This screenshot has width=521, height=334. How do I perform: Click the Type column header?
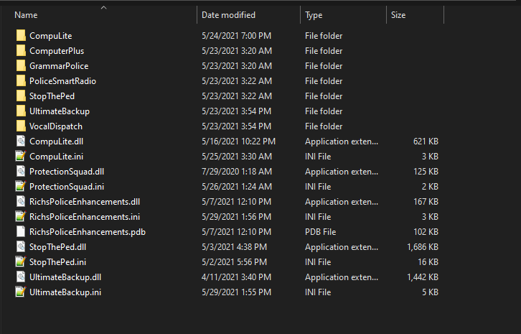pyautogui.click(x=314, y=15)
